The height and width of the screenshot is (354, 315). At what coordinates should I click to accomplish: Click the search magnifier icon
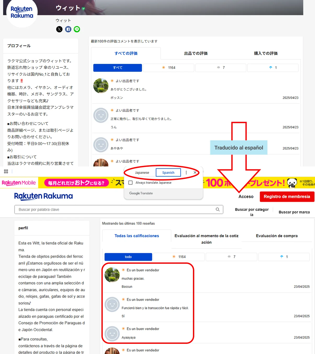(x=217, y=209)
